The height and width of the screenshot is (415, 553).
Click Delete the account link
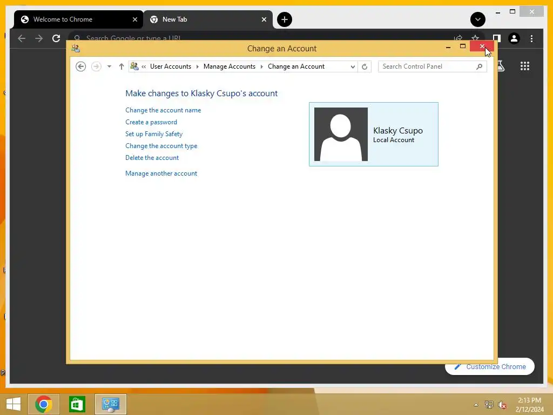coord(152,158)
